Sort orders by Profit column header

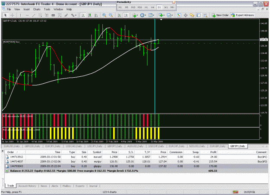click(x=213, y=152)
